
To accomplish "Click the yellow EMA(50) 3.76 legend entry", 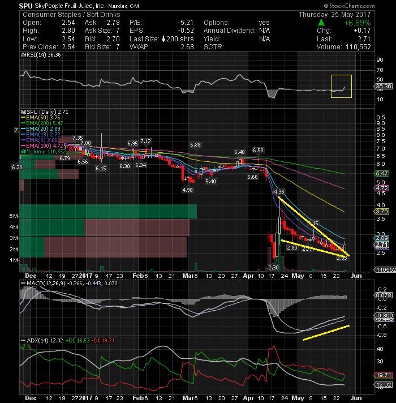I will tap(41, 118).
